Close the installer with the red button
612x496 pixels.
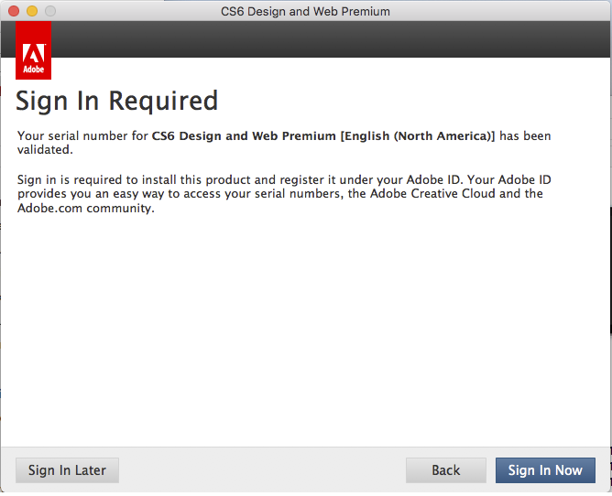click(x=14, y=11)
